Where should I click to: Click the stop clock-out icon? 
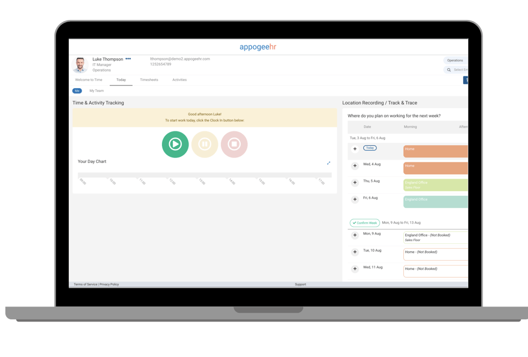point(234,144)
